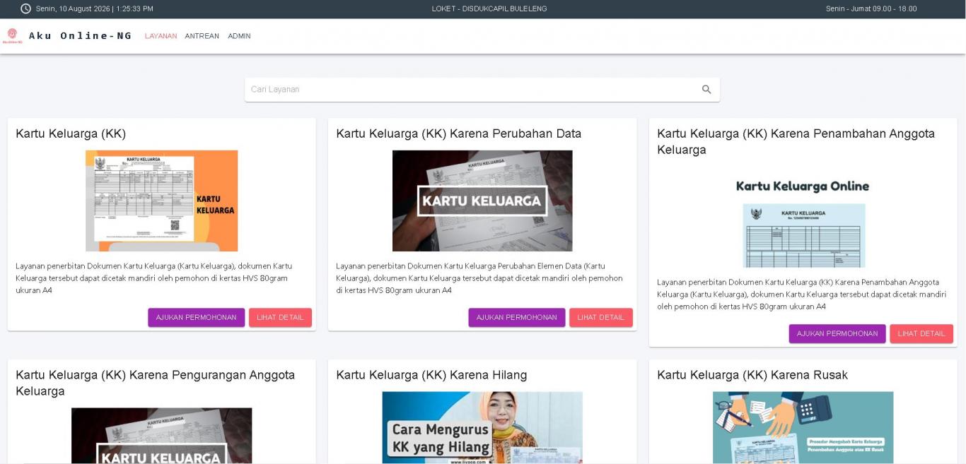Click the "Senin, 10 August 2026" date and time text

pos(95,9)
